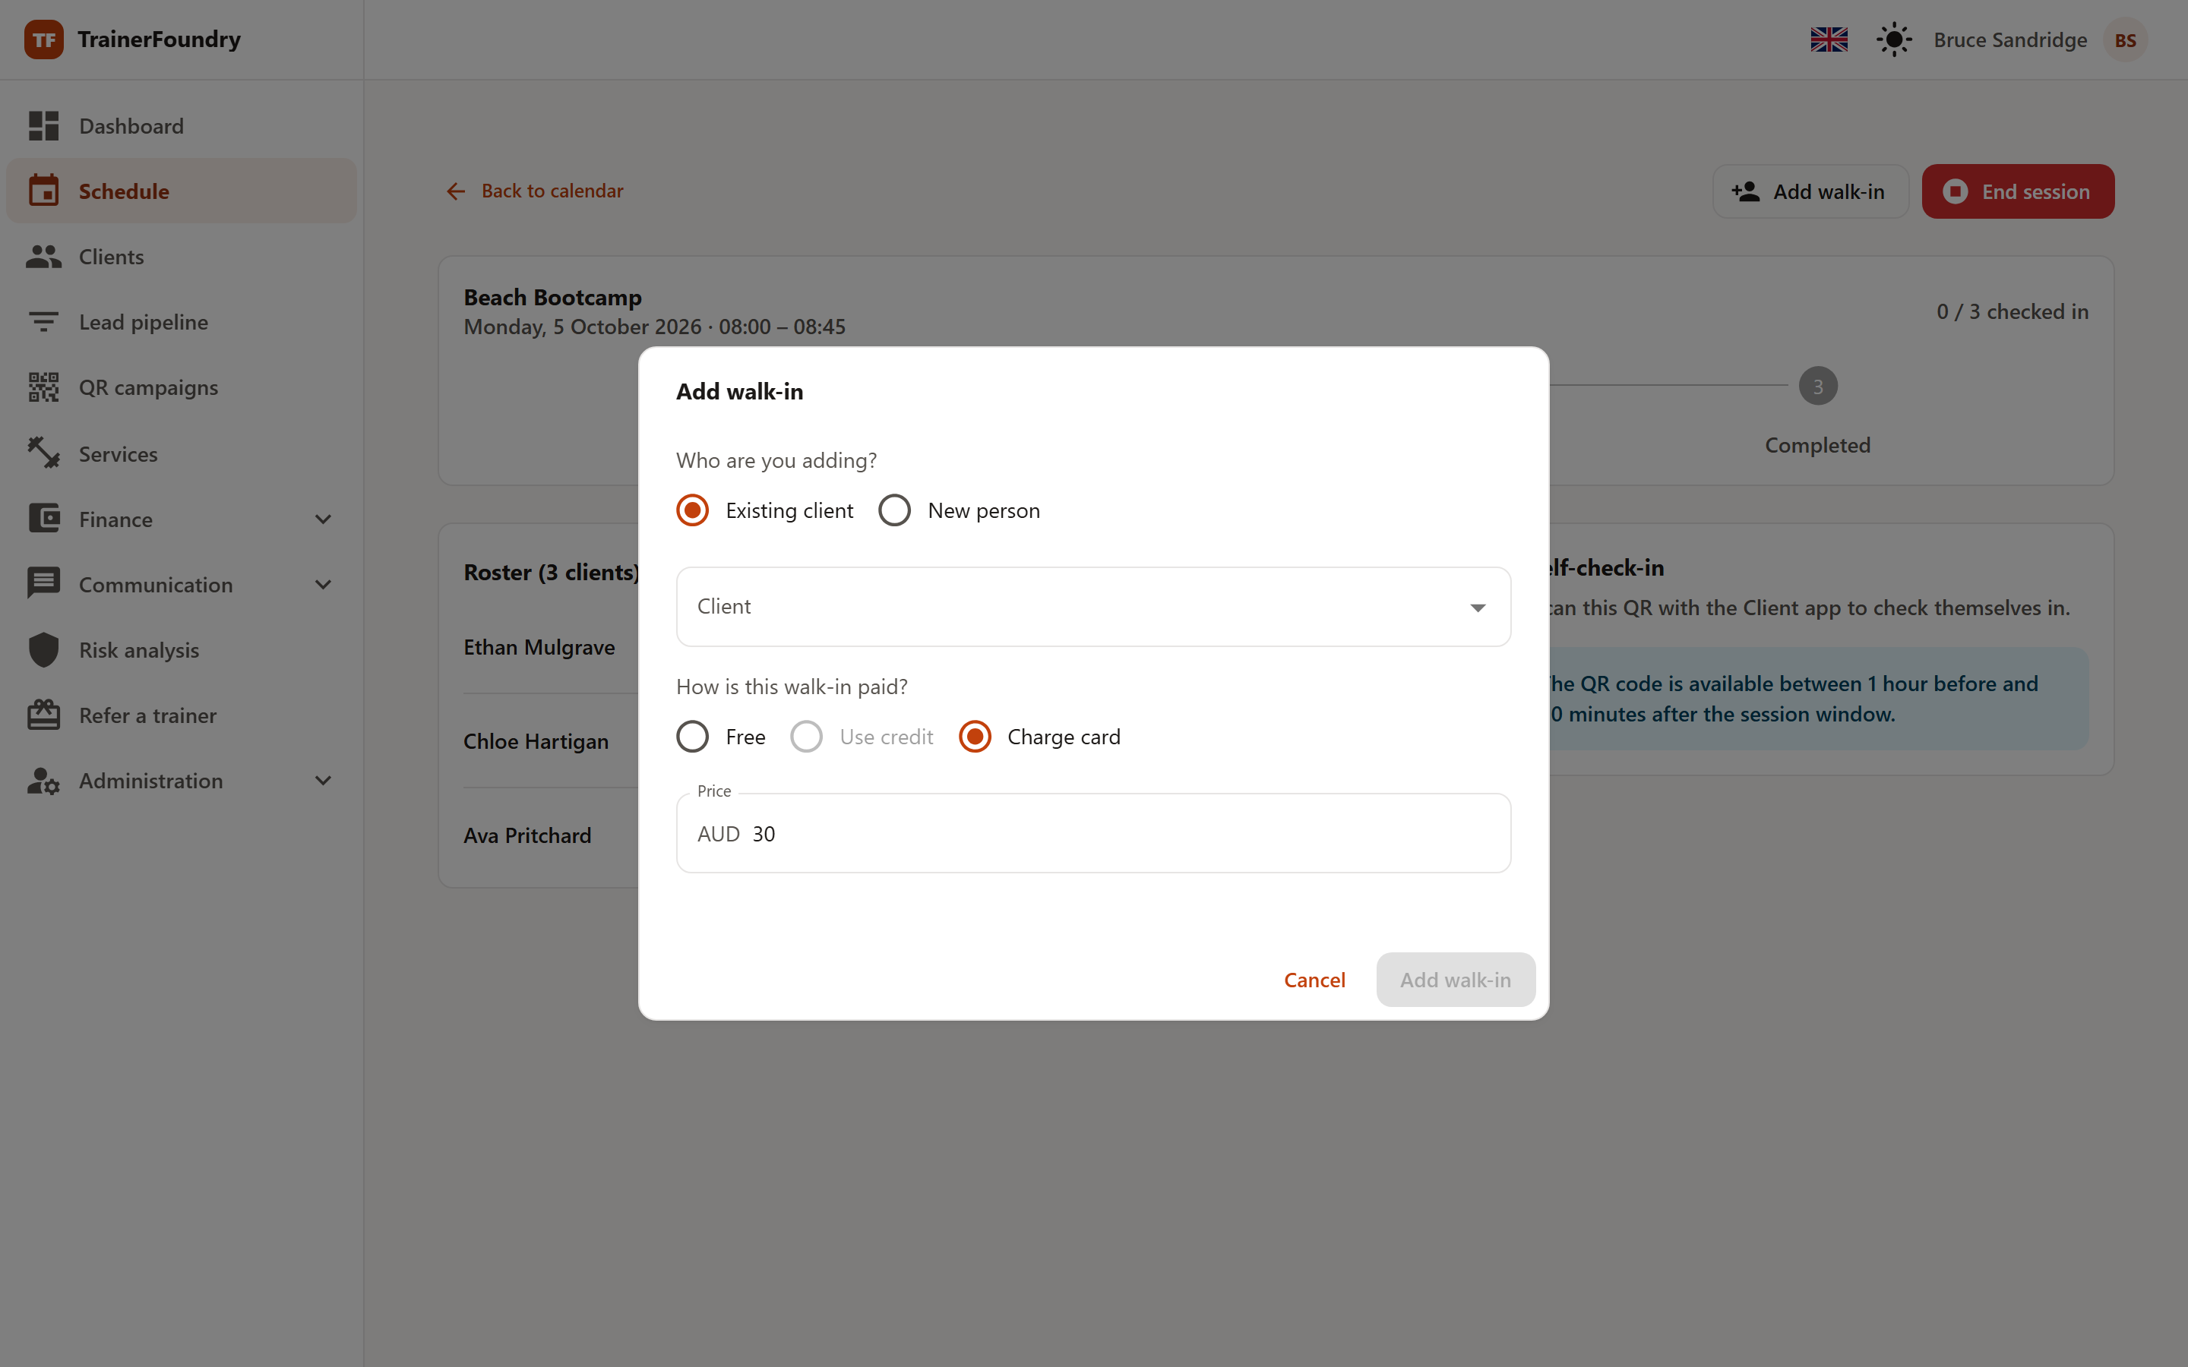Image resolution: width=2188 pixels, height=1367 pixels.
Task: Open the BS user avatar
Action: (x=2125, y=39)
